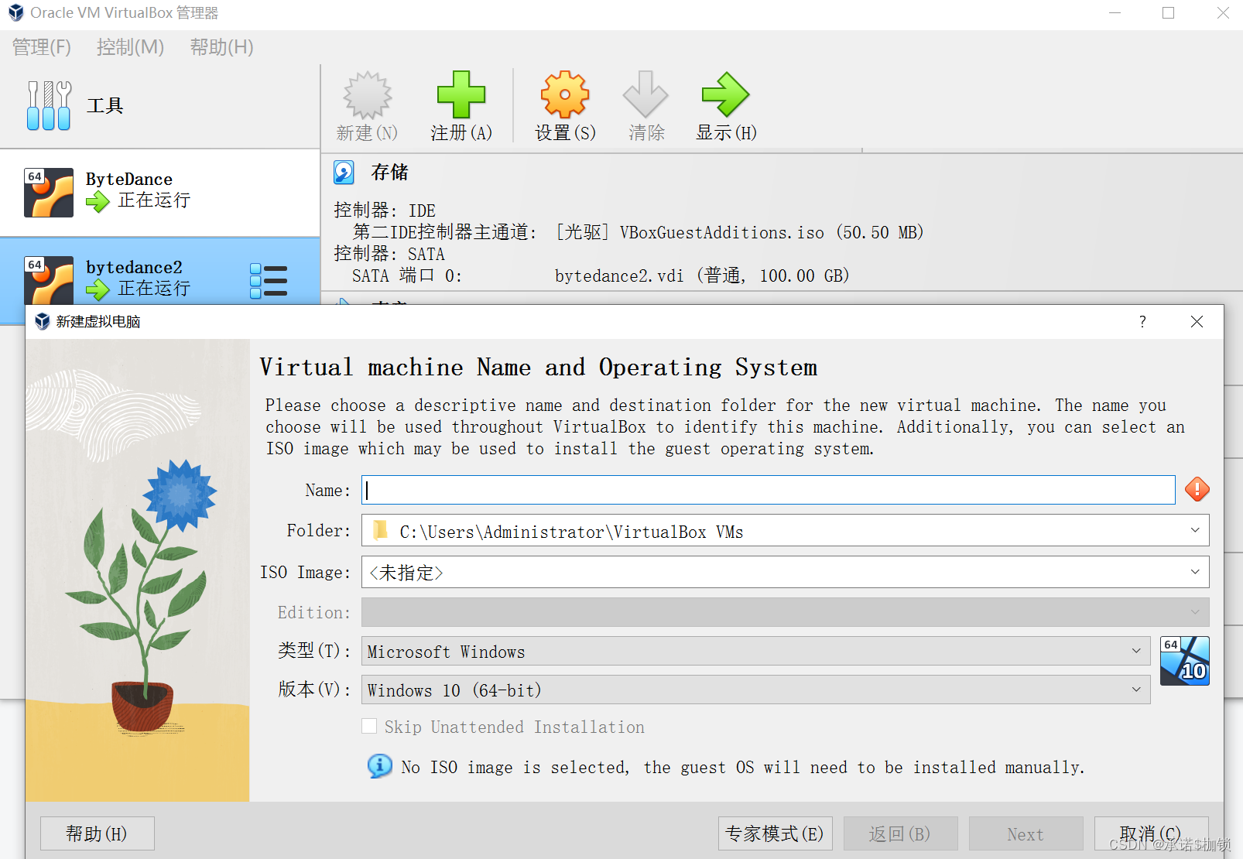Select the Tools (工具) icon in sidebar

[49, 105]
